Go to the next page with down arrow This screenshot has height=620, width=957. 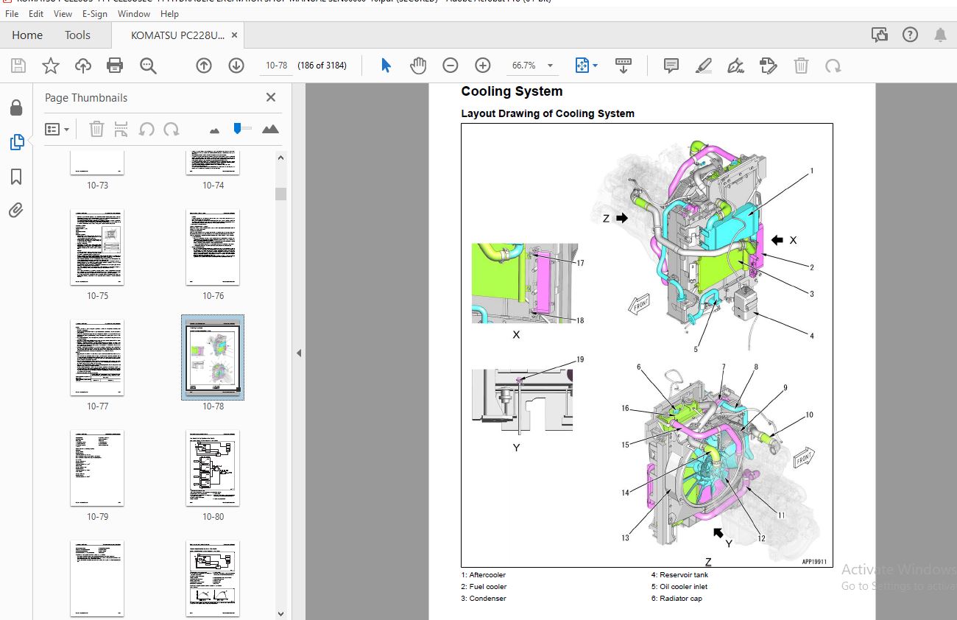tap(236, 66)
